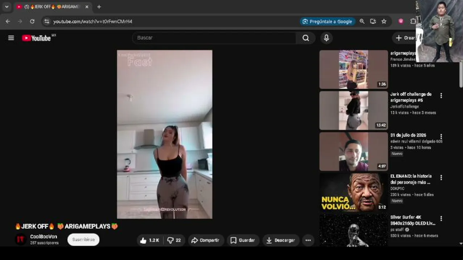The width and height of the screenshot is (463, 260).
Task: Click the Pregúntale a Google button
Action: [328, 21]
